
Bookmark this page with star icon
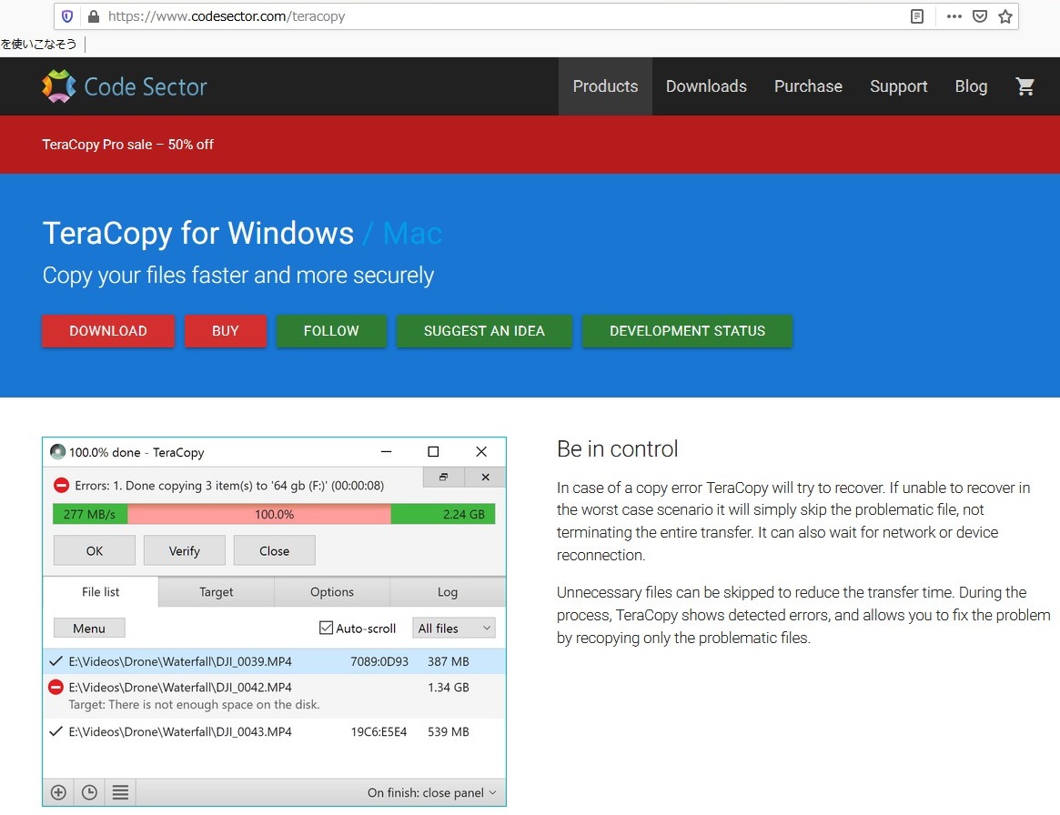[x=1005, y=16]
